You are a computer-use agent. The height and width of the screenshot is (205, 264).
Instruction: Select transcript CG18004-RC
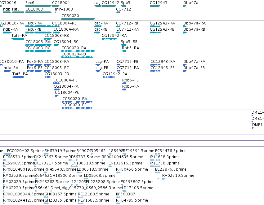click(x=56, y=45)
